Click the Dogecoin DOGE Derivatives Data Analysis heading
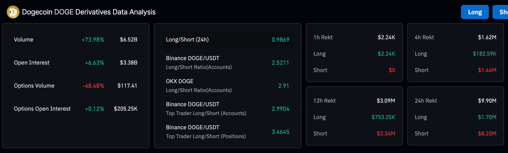 (x=89, y=12)
